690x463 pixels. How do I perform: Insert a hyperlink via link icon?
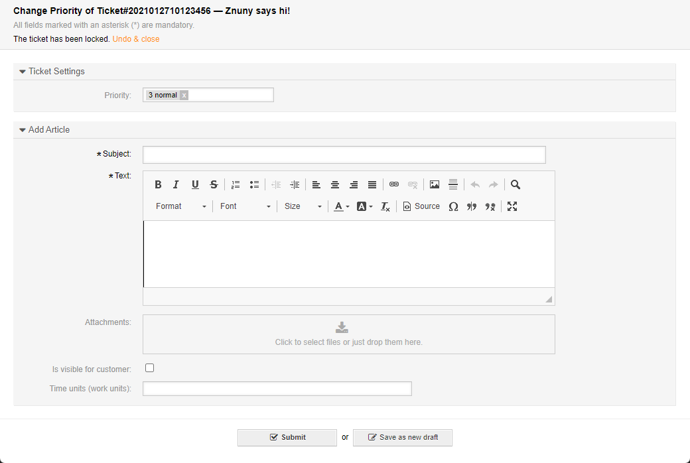click(x=394, y=184)
